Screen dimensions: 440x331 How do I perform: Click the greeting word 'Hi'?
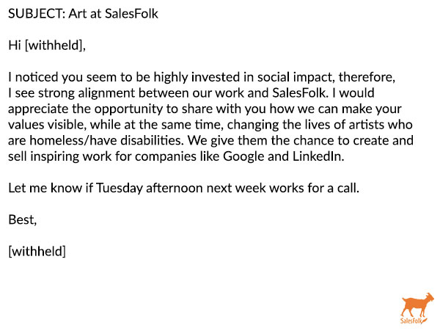coord(15,46)
